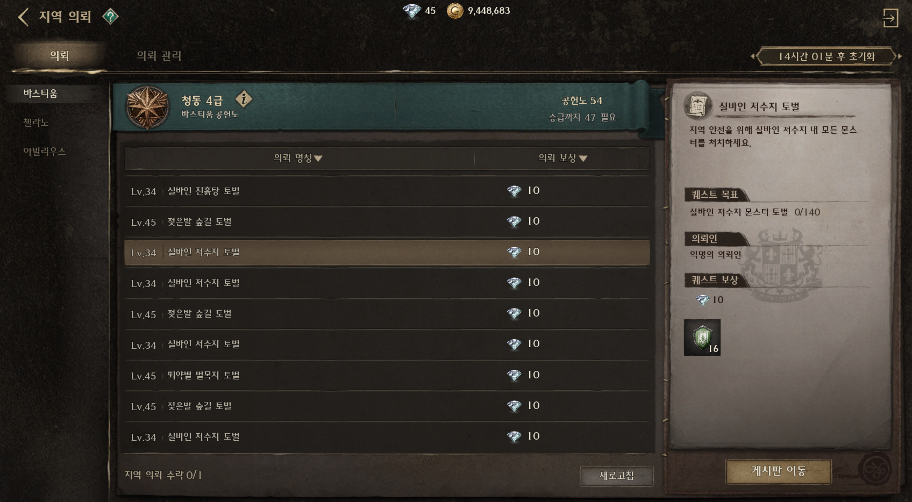The height and width of the screenshot is (502, 912).
Task: Click the 게시판 이동 button
Action: [x=779, y=471]
